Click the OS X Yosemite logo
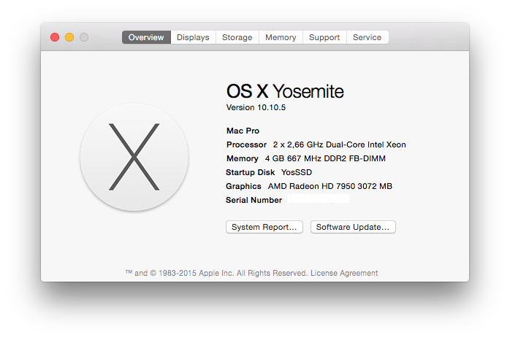This screenshot has height=340, width=510. click(x=134, y=157)
